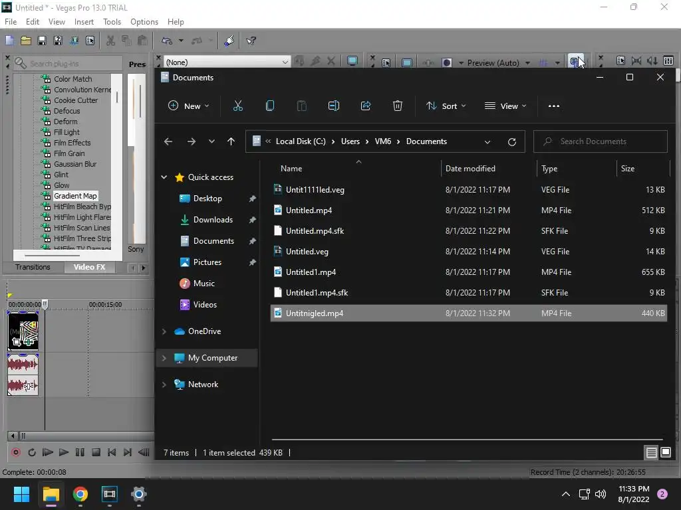Open the Undo history dropdown arrow
This screenshot has height=510, width=681.
(x=181, y=41)
